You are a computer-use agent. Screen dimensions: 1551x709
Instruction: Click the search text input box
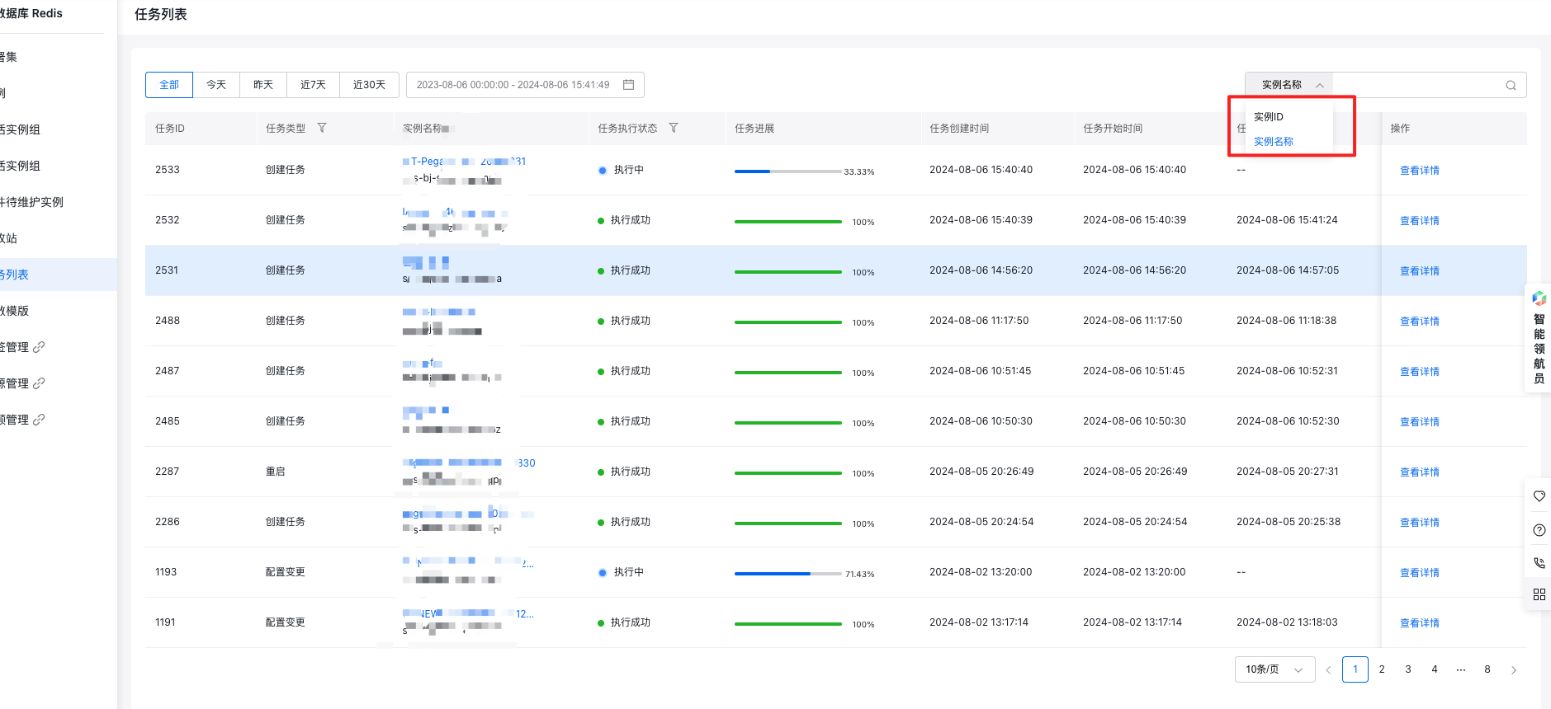(x=1418, y=85)
